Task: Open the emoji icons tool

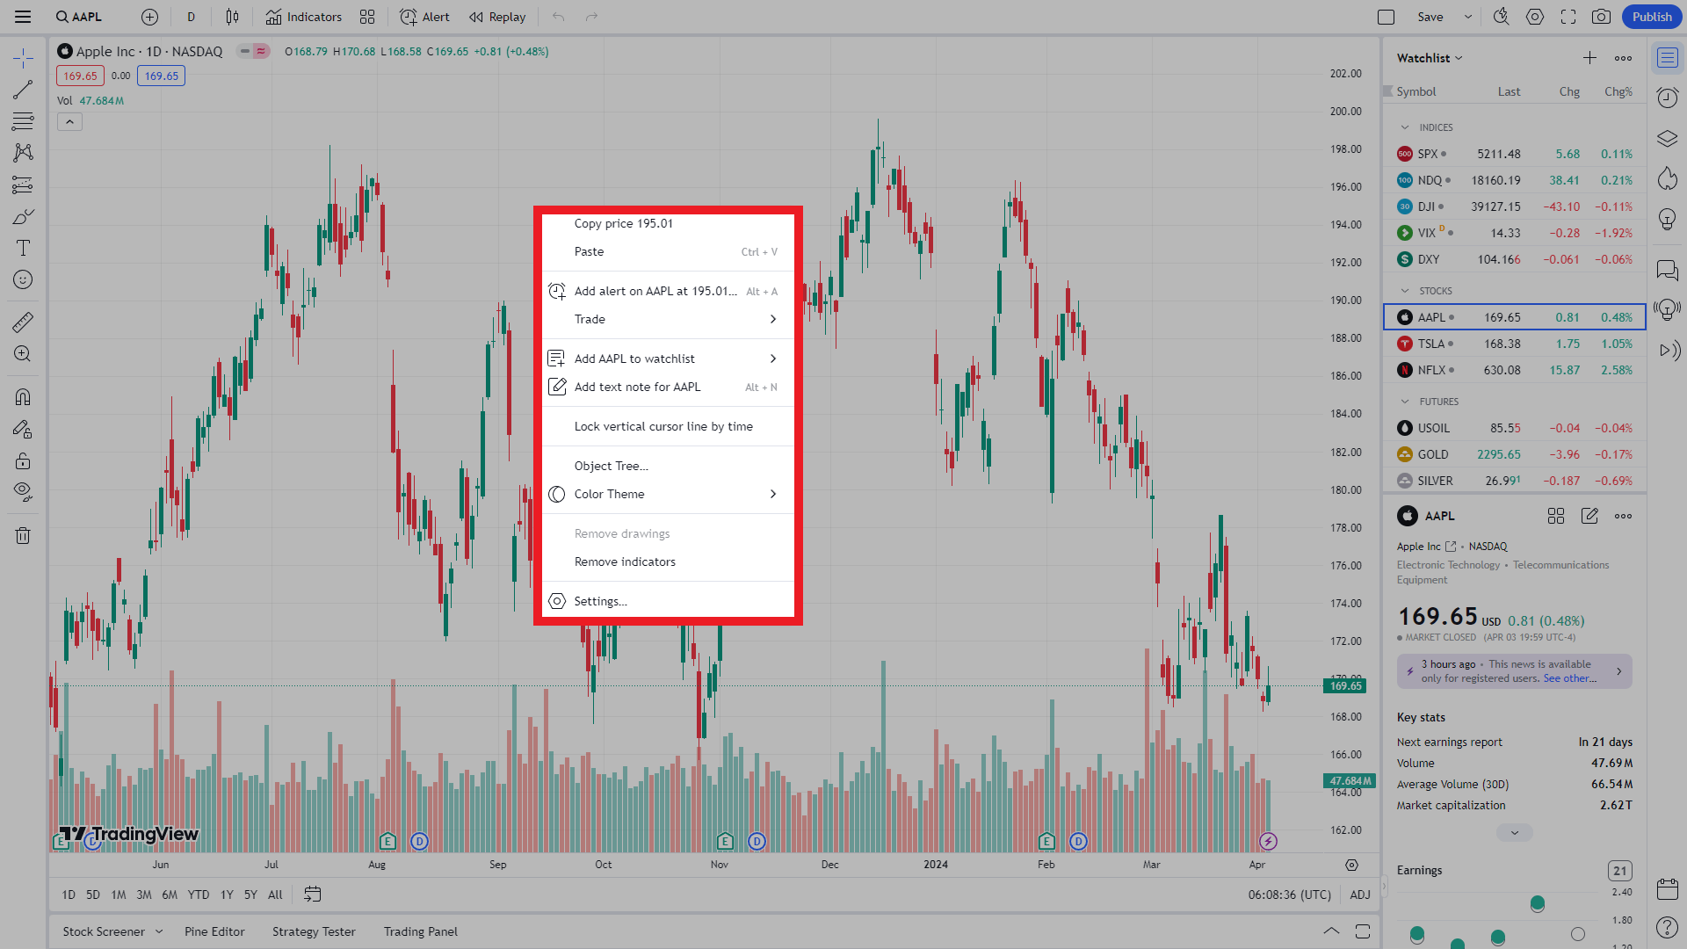Action: coord(23,279)
